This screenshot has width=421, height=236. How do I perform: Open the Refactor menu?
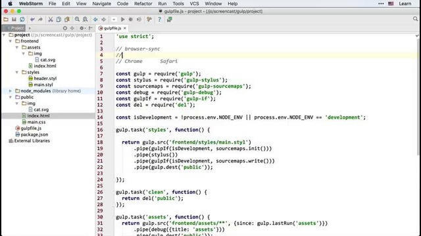[143, 4]
